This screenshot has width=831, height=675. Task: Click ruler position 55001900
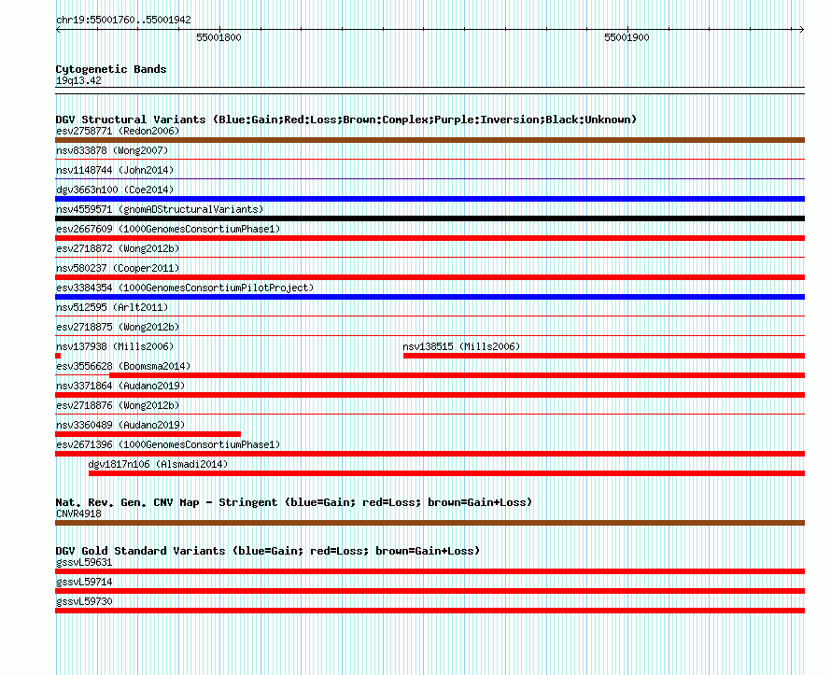pos(627,37)
